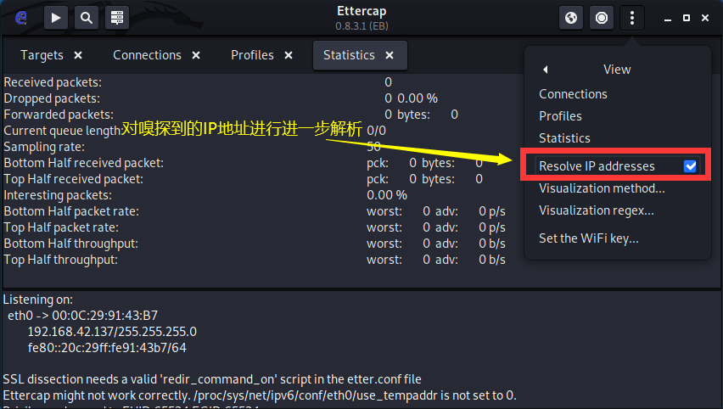Viewport: 723px width, 409px height.
Task: Close the Statistics tab
Action: [390, 55]
